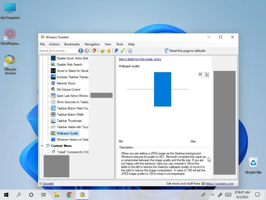
Task: Click the grayed Forward navigation arrow
Action: tap(87, 51)
